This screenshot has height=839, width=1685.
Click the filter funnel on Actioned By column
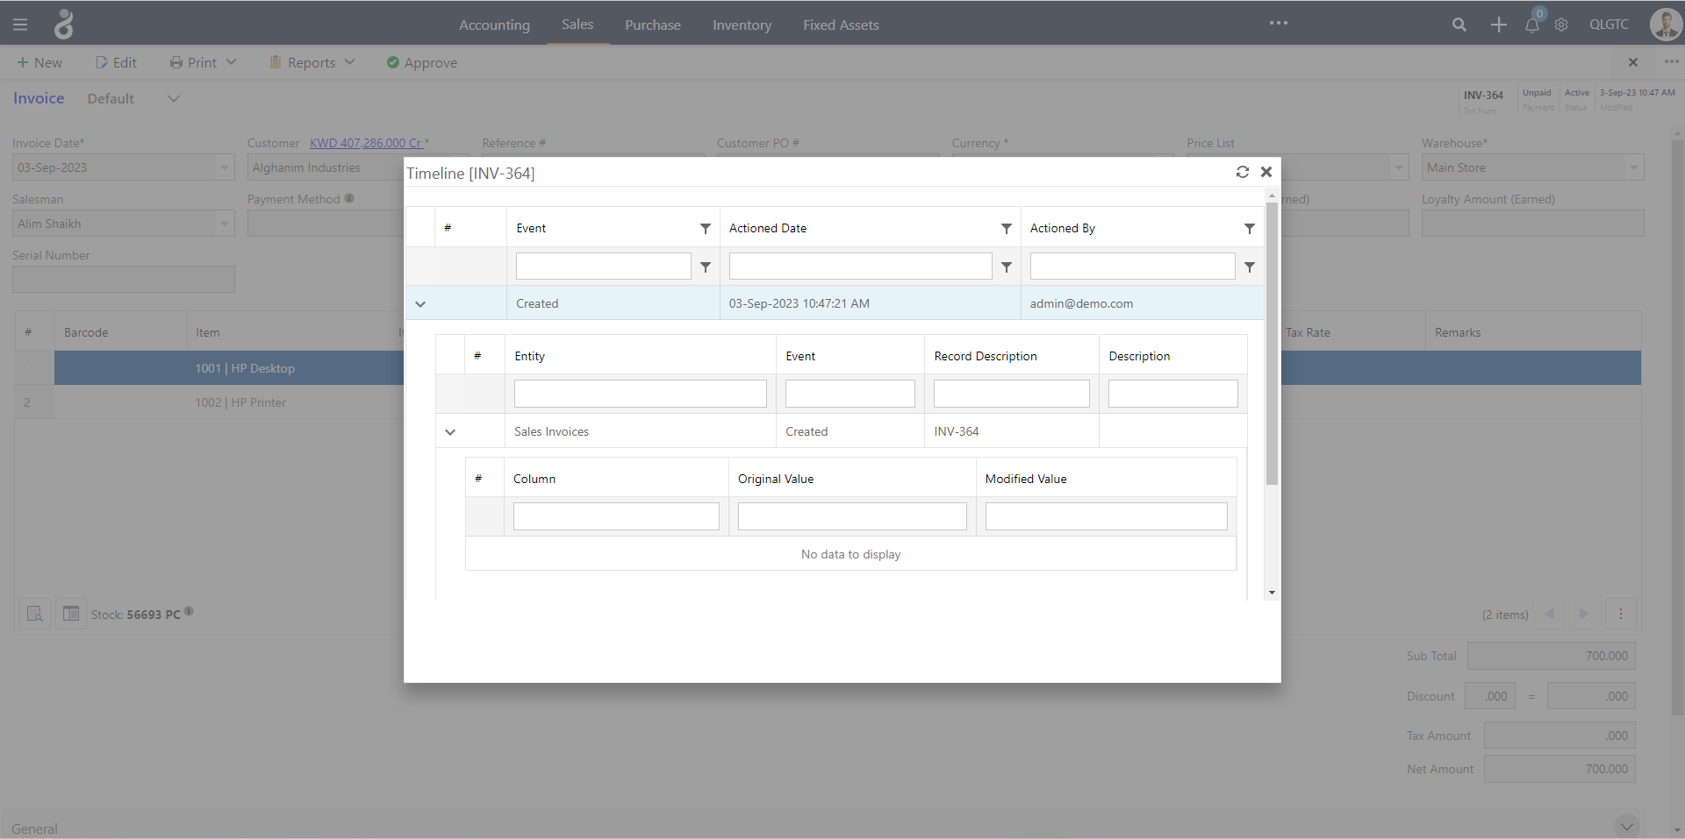(x=1249, y=228)
